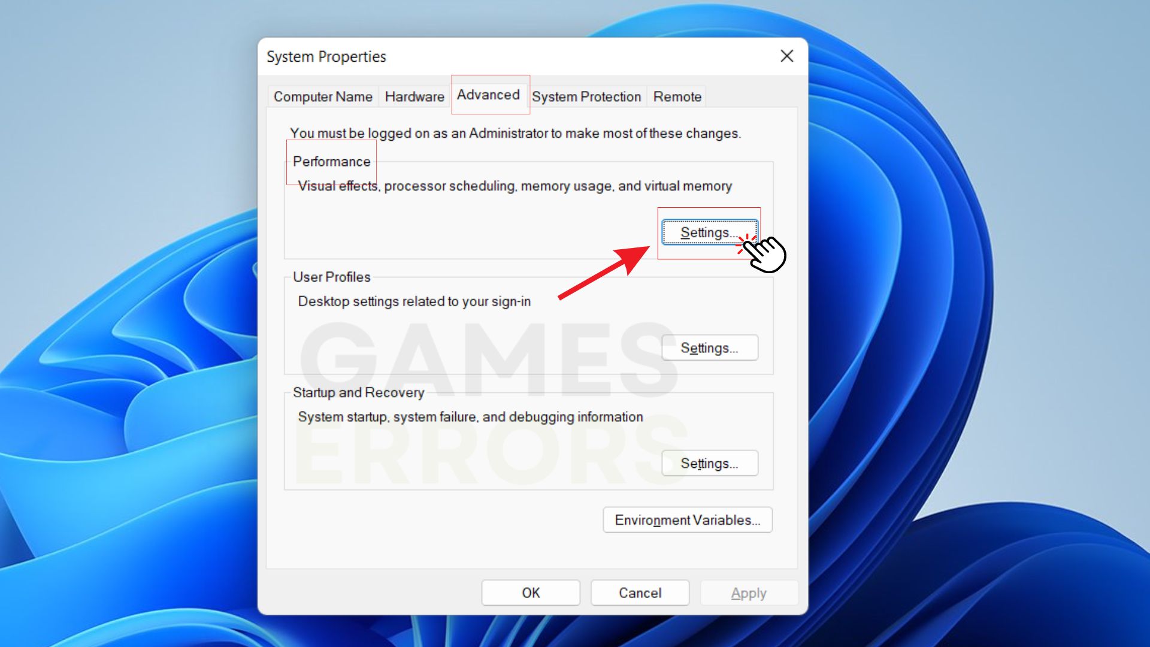Click the Administrator notice text
The width and height of the screenshot is (1150, 647).
pyautogui.click(x=515, y=133)
